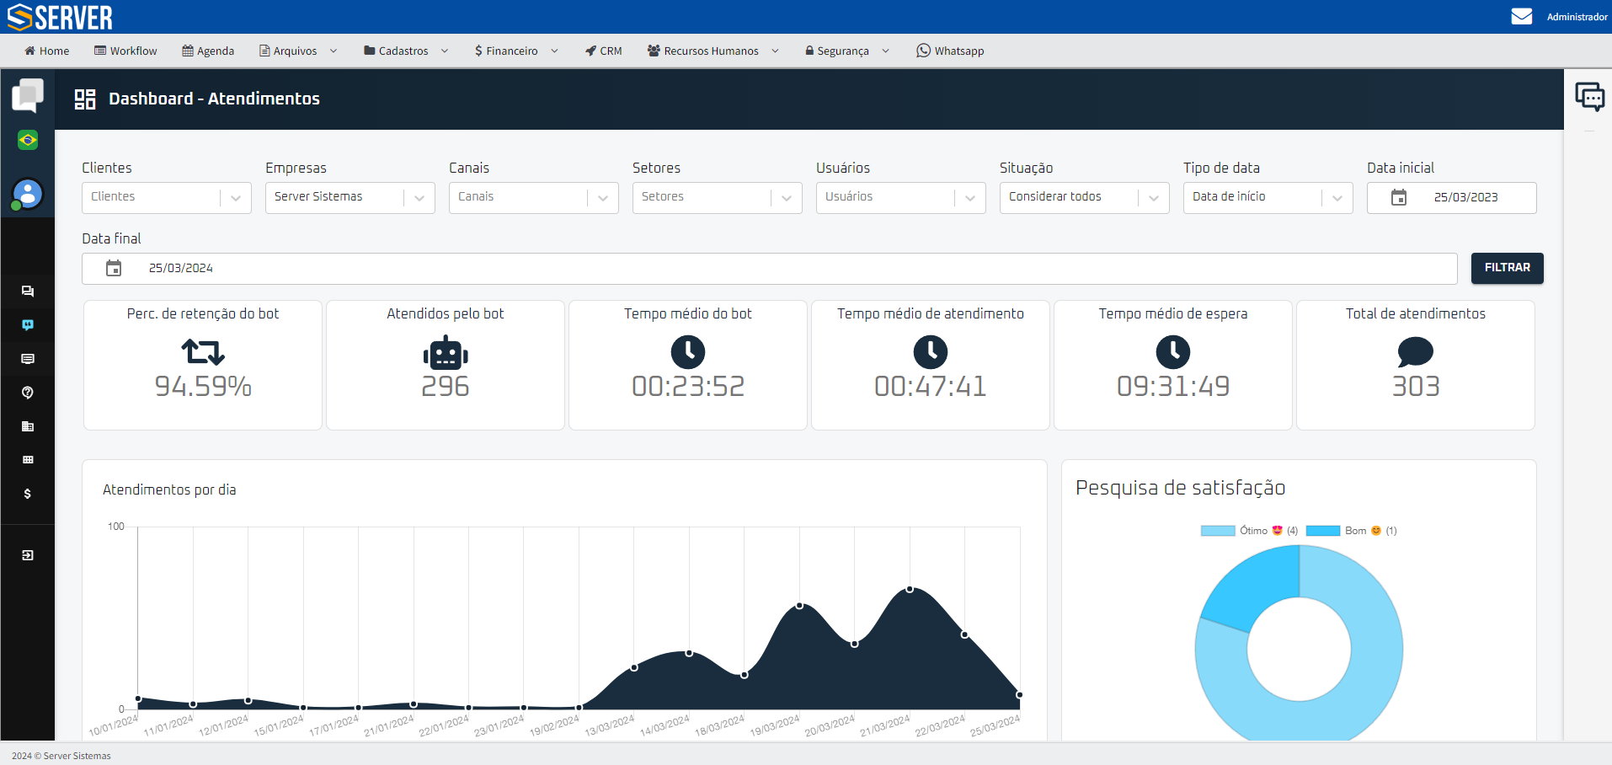The height and width of the screenshot is (765, 1612).
Task: Open the Setores dropdown
Action: click(x=718, y=198)
